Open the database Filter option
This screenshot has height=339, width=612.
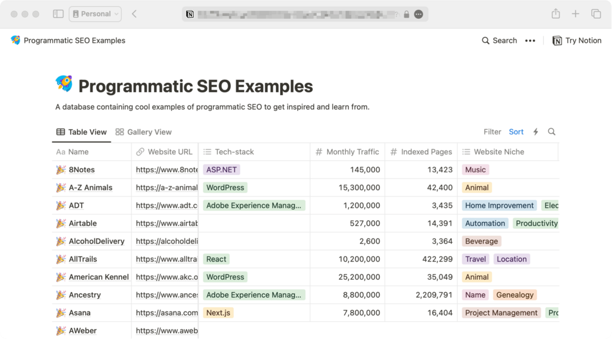coord(492,132)
